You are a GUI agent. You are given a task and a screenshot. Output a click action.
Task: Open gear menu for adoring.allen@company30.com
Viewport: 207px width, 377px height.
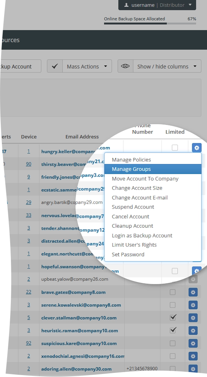(x=193, y=369)
